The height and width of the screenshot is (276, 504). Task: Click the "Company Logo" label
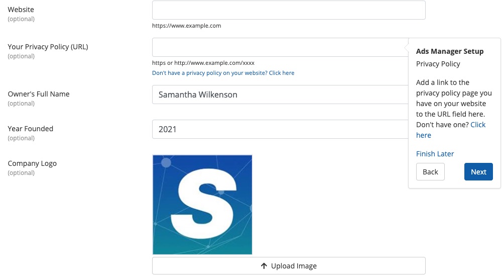click(x=32, y=163)
